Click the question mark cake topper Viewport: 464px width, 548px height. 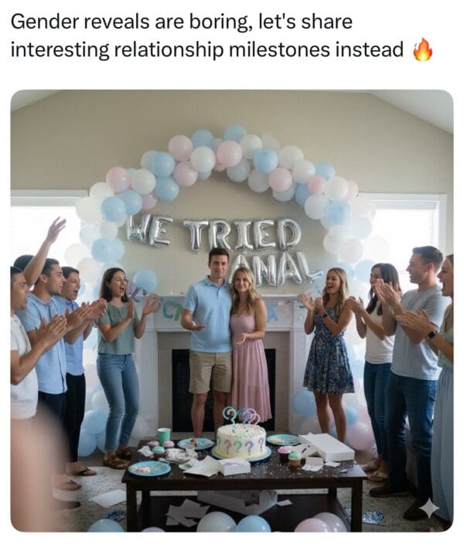pos(241,416)
